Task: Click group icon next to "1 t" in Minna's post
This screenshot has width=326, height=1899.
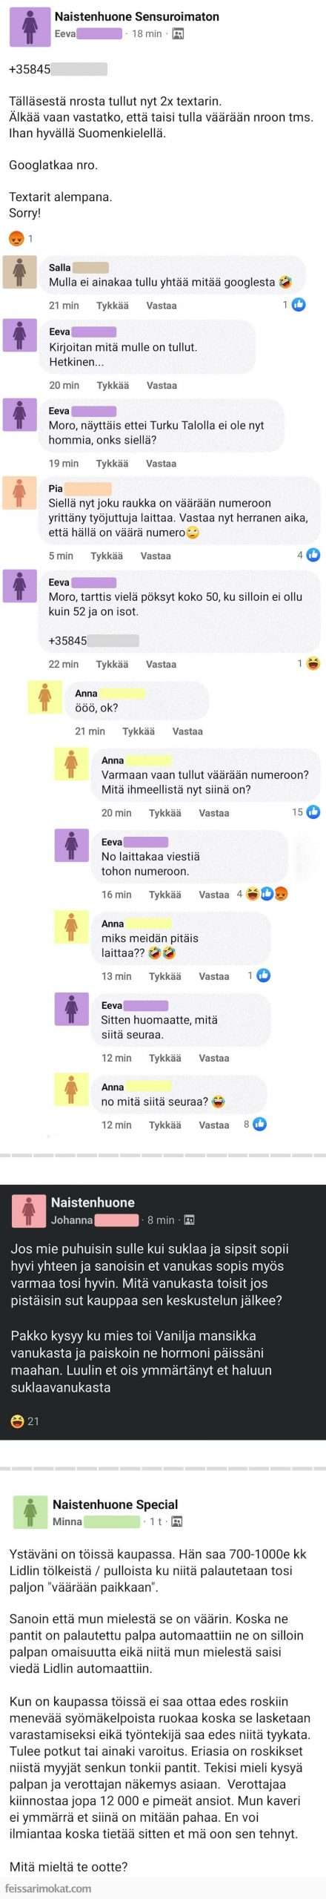Action: 177,1521
